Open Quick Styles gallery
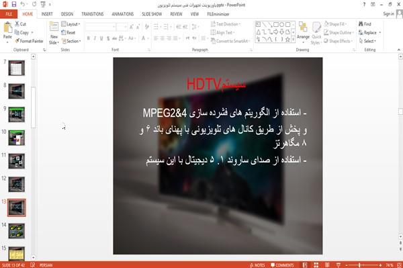Screen dimensions: 403x268 [x=316, y=34]
